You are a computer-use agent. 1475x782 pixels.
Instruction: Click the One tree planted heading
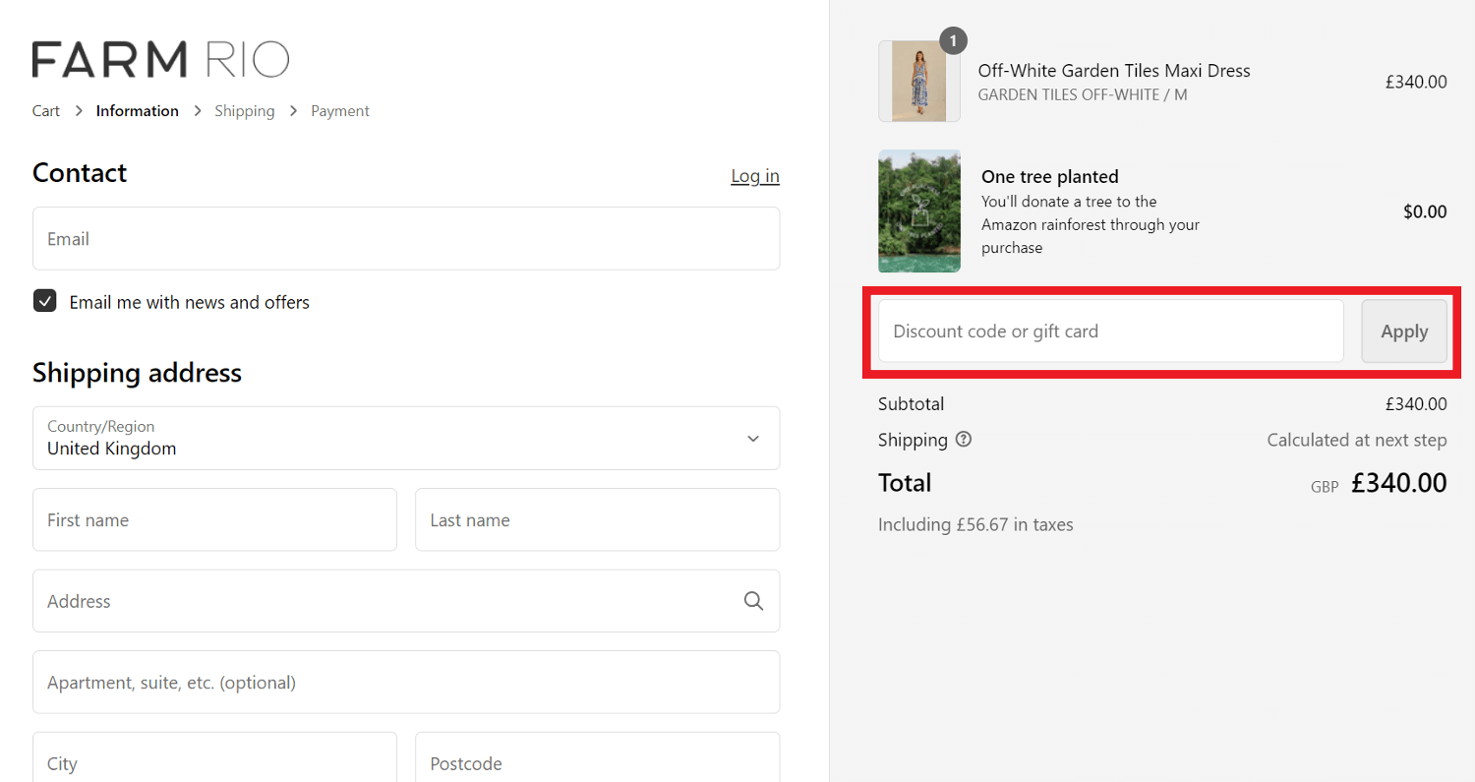click(x=1050, y=177)
